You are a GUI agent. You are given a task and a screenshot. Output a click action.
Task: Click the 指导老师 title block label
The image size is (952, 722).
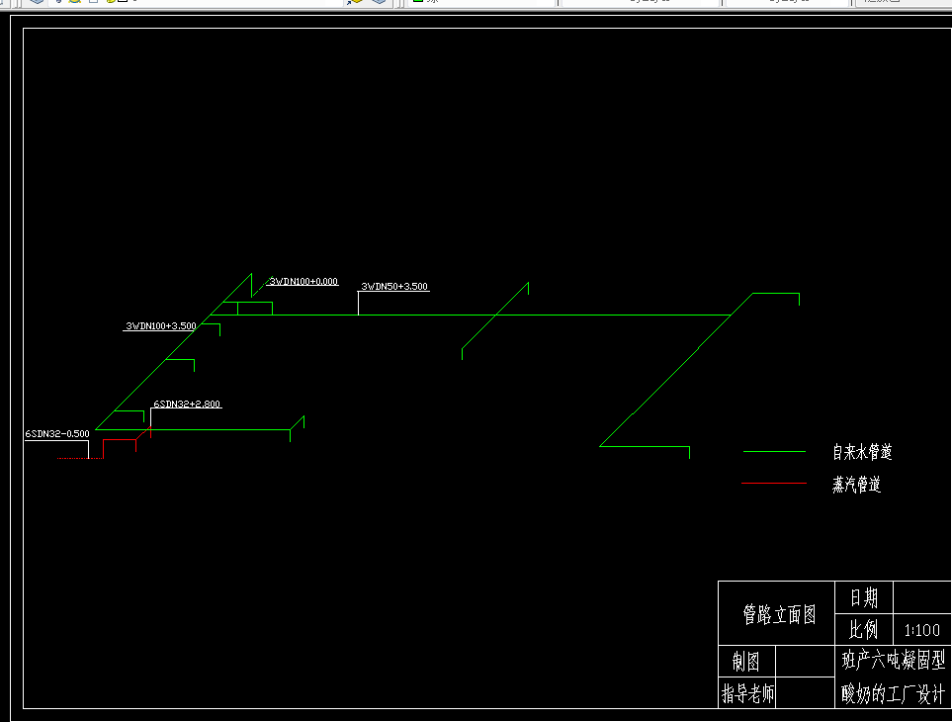tap(747, 693)
